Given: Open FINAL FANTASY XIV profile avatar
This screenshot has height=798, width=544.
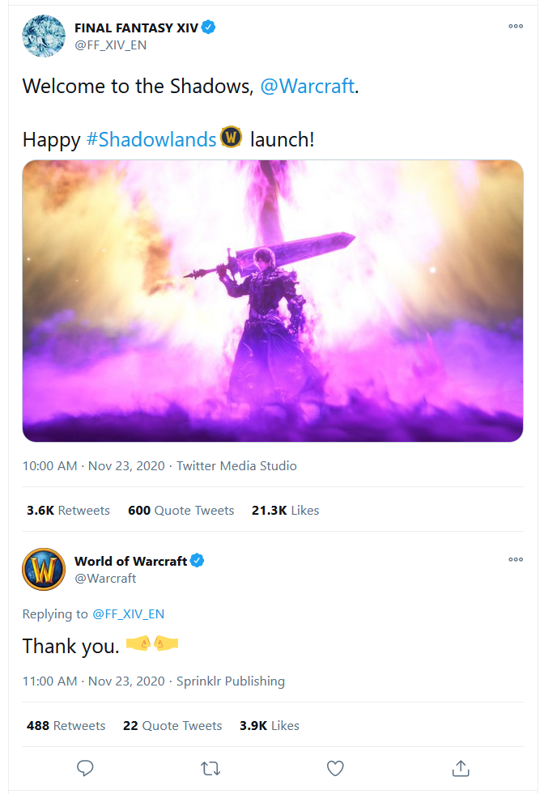Looking at the screenshot, I should coord(44,36).
